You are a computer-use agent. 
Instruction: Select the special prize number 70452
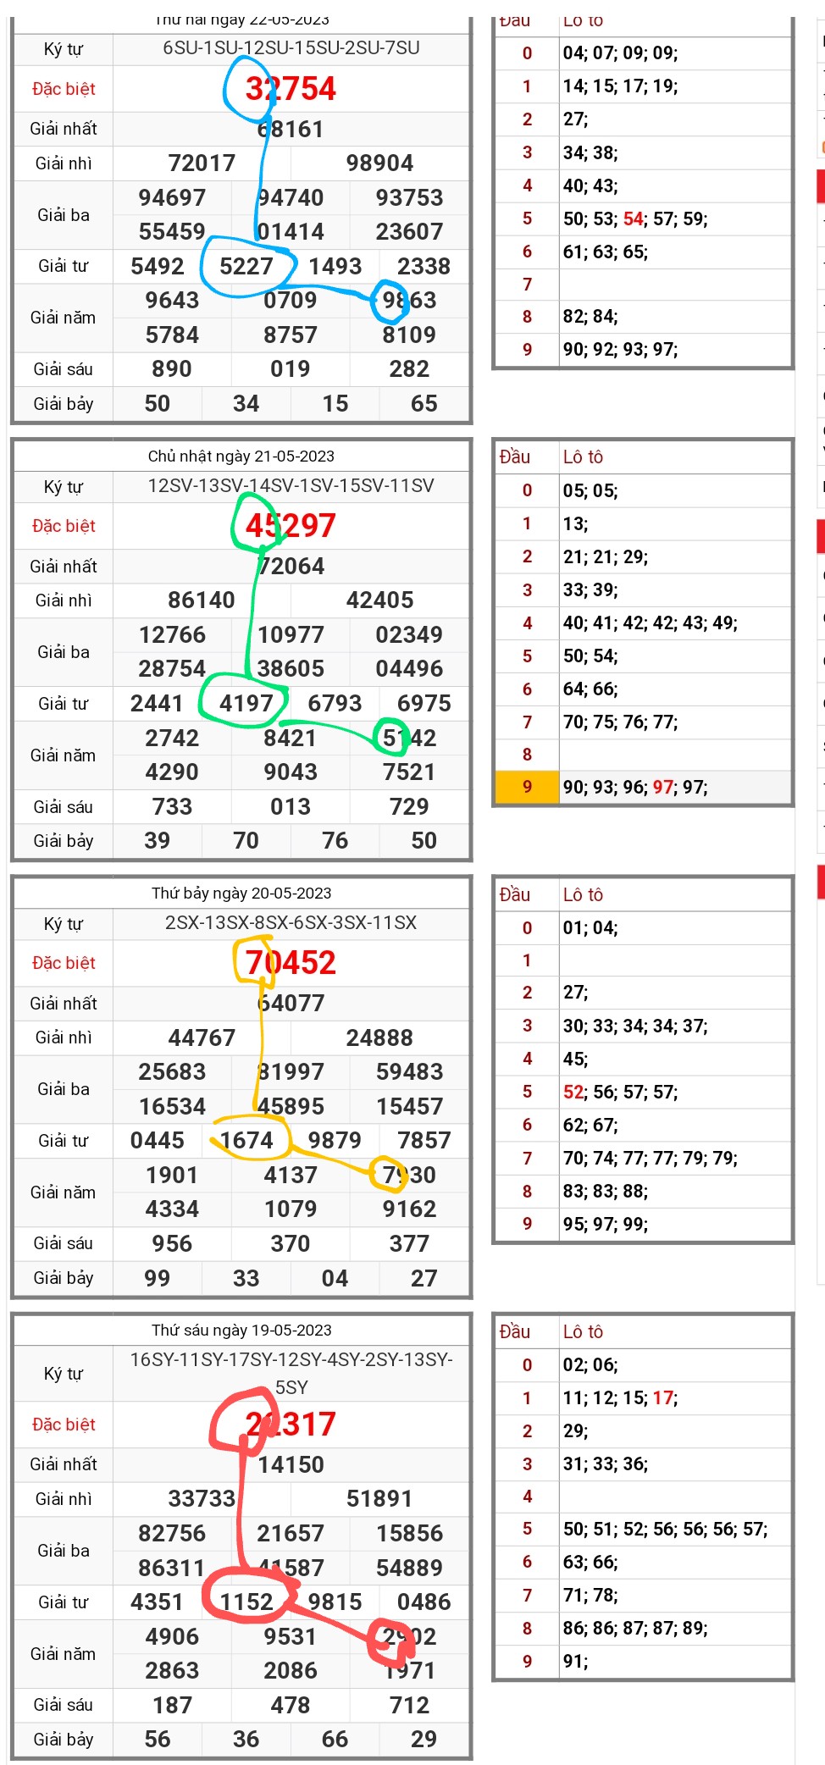coord(291,963)
